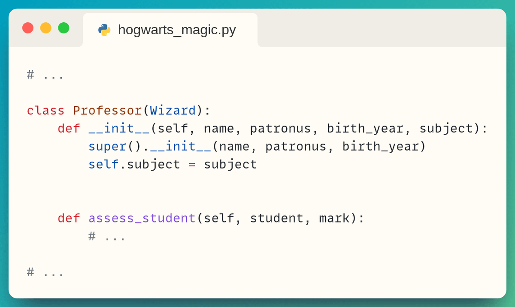Click 'birth_year' argument in the super call

click(380, 147)
